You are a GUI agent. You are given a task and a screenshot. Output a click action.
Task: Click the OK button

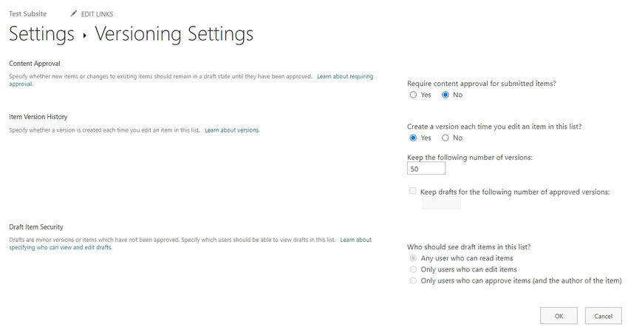559,315
